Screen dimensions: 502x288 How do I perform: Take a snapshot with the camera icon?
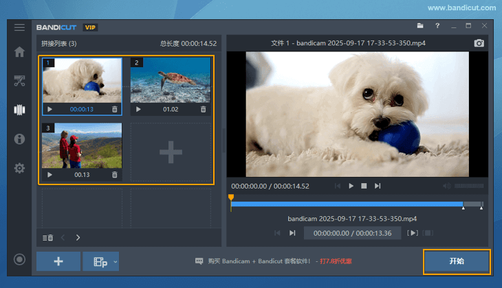click(479, 43)
